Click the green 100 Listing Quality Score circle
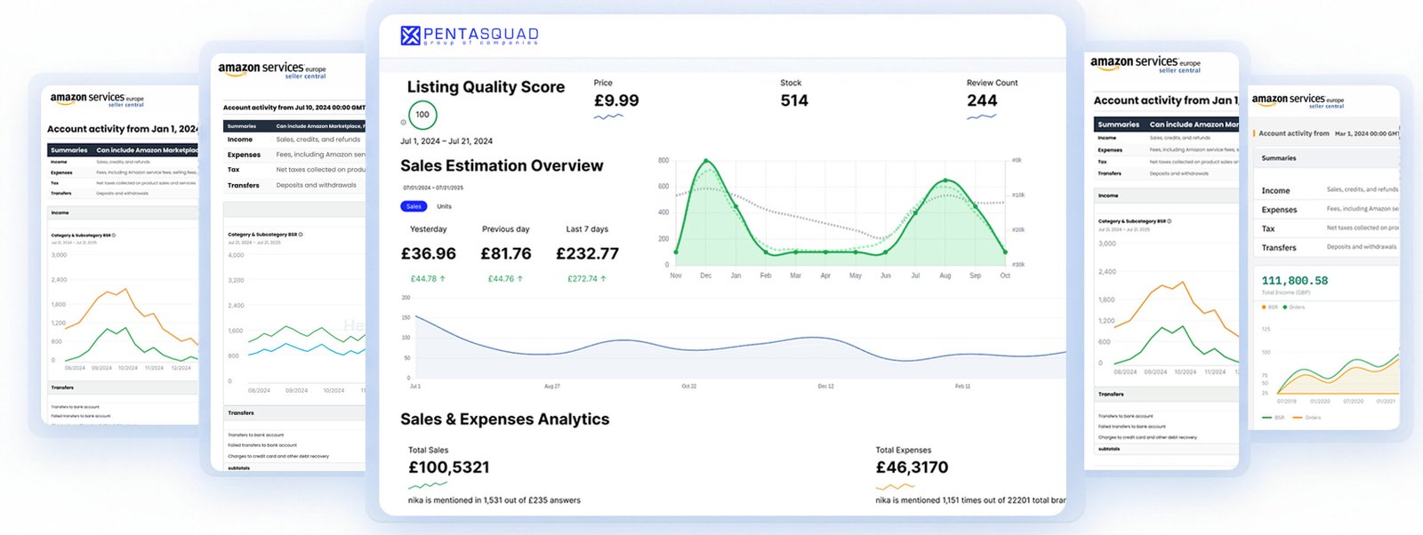Image resolution: width=1423 pixels, height=535 pixels. click(x=422, y=115)
